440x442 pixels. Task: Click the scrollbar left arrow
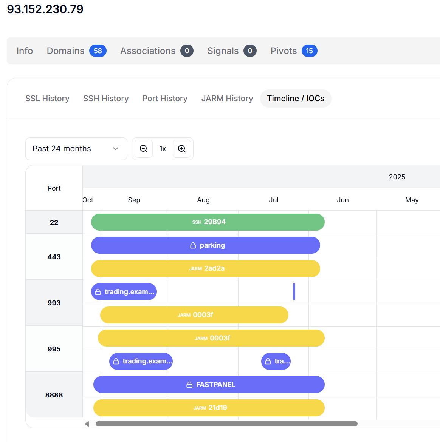(87, 424)
